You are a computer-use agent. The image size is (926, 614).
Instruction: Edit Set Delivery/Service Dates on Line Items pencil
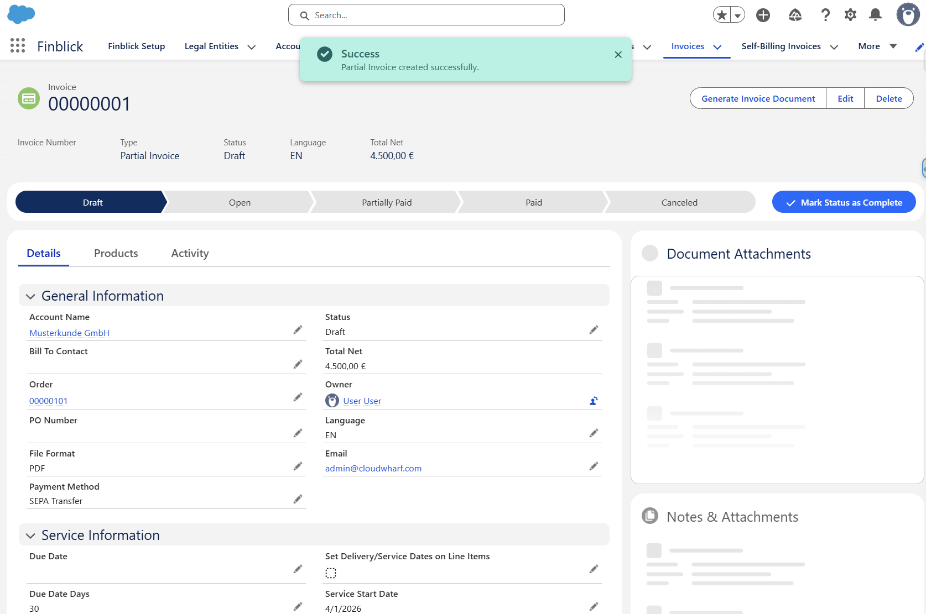(x=594, y=569)
